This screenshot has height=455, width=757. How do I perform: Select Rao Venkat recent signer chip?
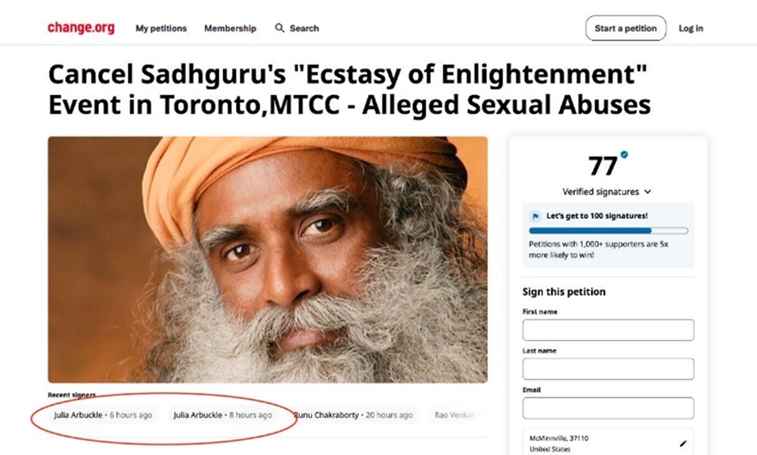coord(457,415)
